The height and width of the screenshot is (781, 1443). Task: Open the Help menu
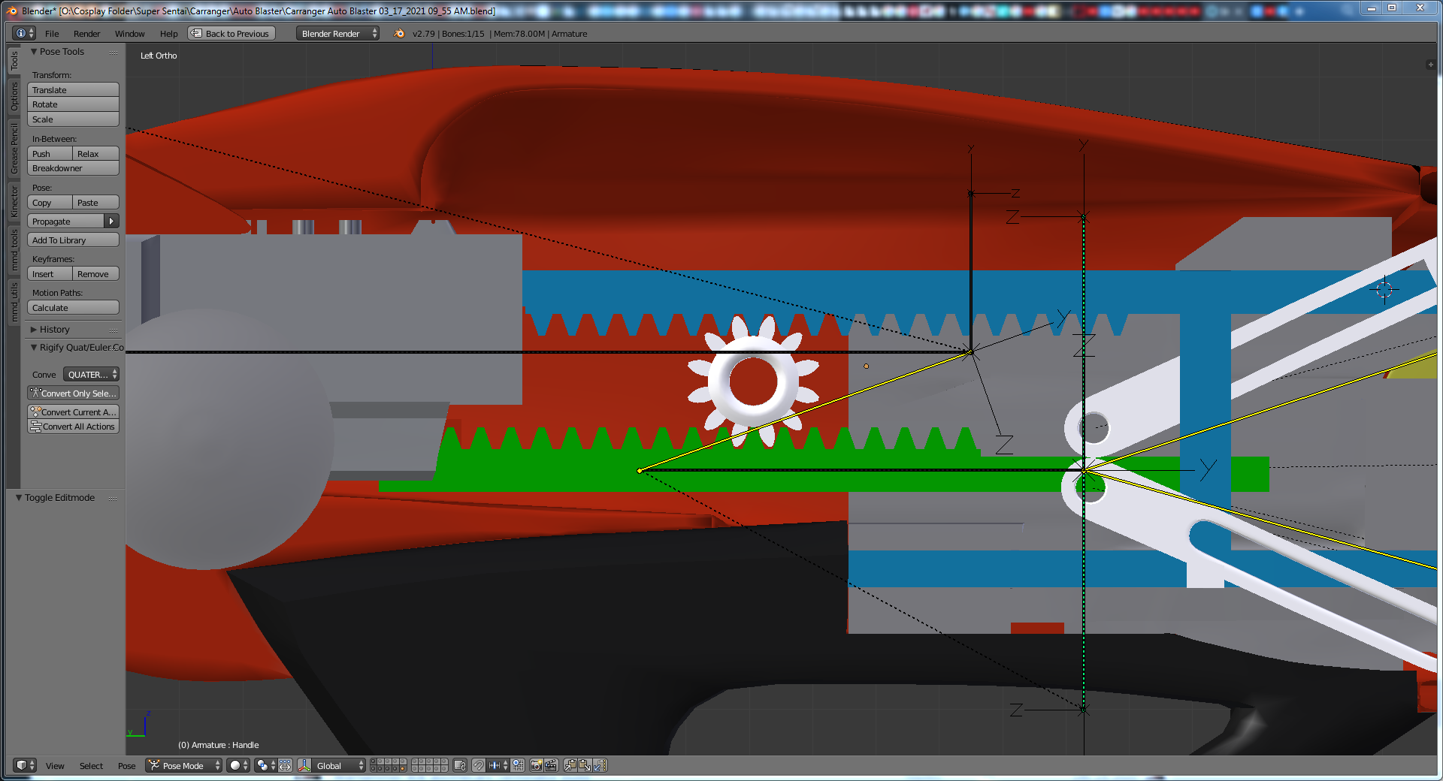168,34
